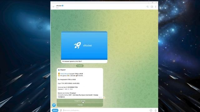
Task: Click the attach file paperclip icon
Action: coord(61,110)
